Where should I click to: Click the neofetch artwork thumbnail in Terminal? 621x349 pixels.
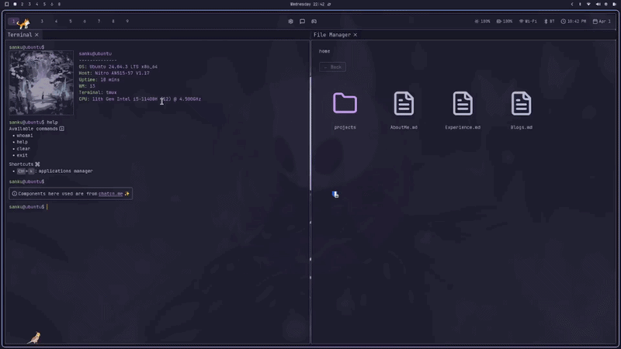[x=41, y=83]
